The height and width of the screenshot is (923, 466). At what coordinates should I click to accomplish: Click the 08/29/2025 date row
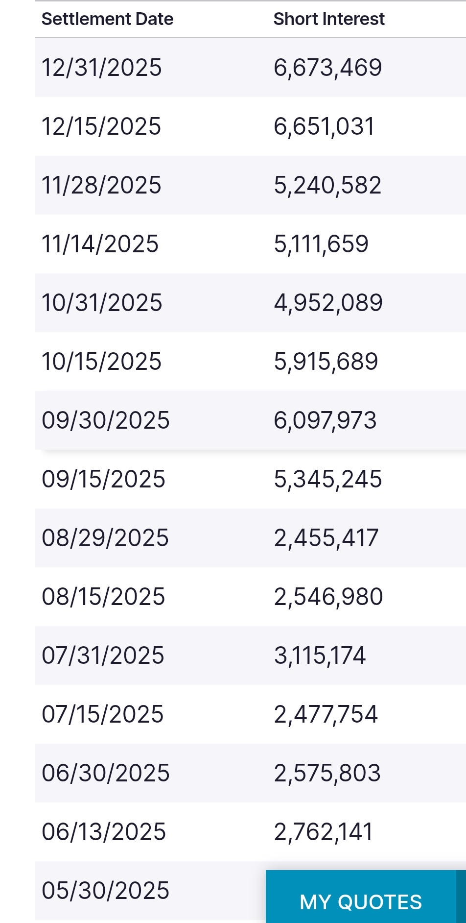251,538
